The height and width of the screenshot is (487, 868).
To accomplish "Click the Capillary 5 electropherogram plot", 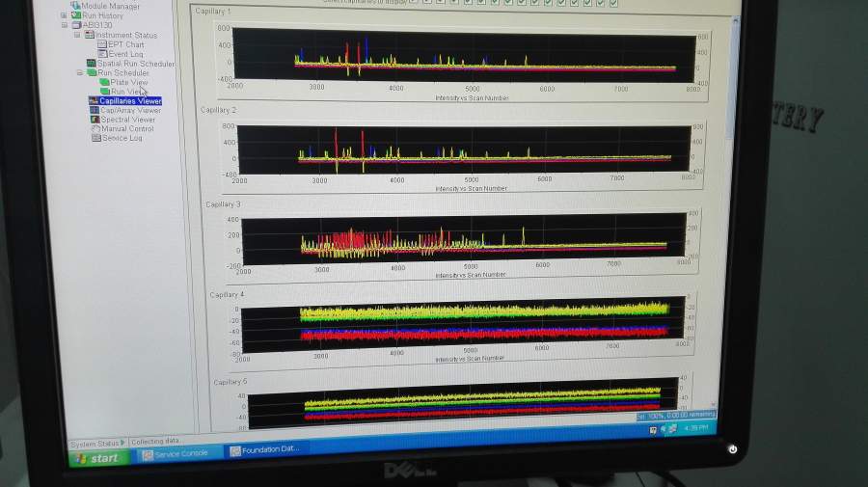I will 463,403.
